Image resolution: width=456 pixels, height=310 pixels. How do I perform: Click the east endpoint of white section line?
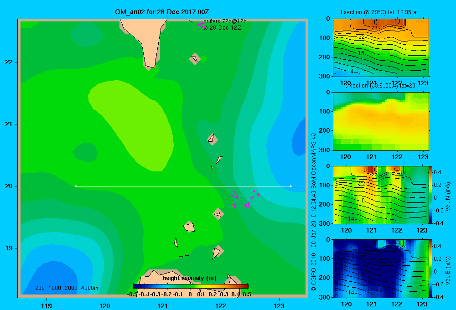pyautogui.click(x=291, y=186)
